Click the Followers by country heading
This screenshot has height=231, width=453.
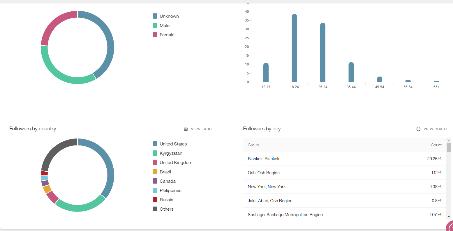click(x=33, y=129)
